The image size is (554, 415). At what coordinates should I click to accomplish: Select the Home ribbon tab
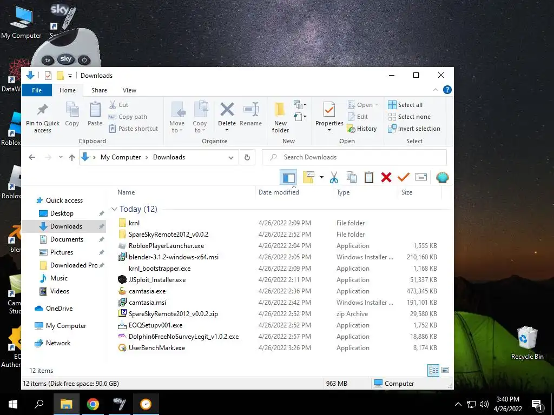(68, 90)
